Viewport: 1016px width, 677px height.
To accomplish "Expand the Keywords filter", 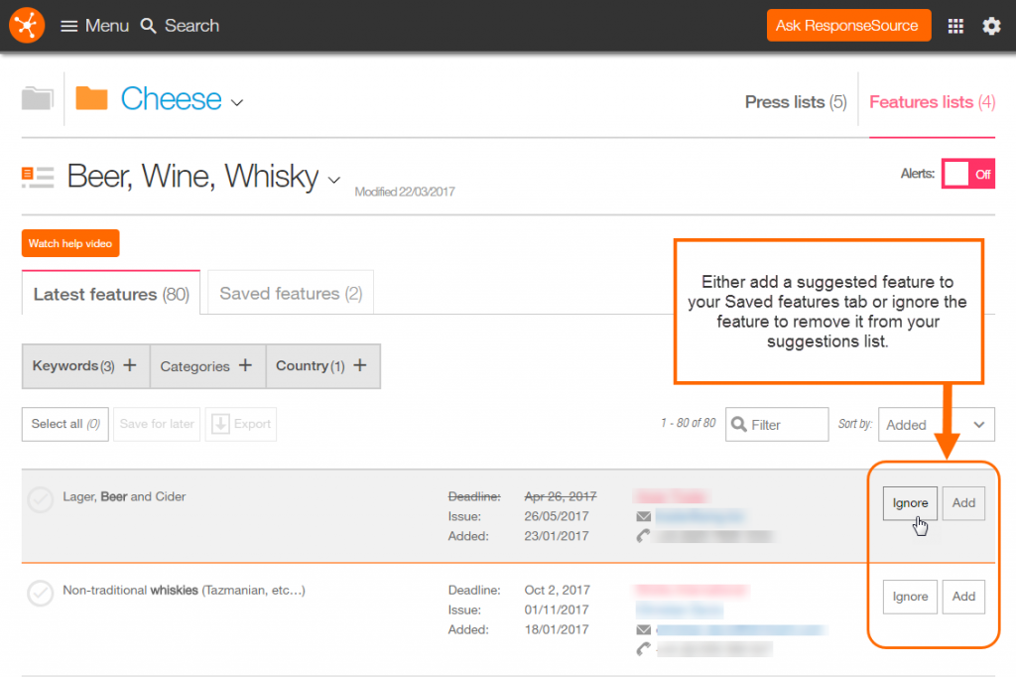I will pyautogui.click(x=85, y=365).
